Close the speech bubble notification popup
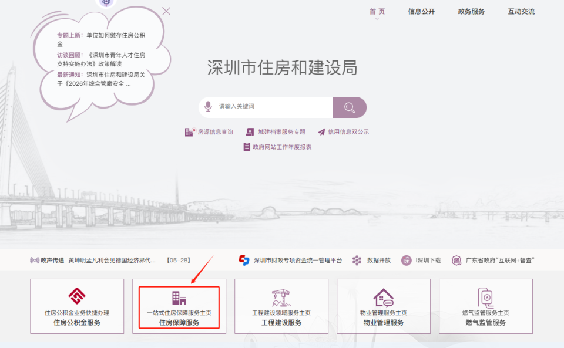Image resolution: width=564 pixels, height=348 pixels. [x=166, y=11]
